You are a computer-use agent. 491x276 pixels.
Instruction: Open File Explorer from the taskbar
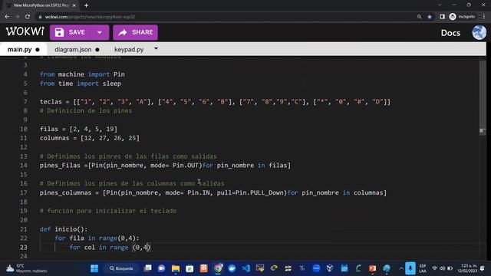point(176,268)
